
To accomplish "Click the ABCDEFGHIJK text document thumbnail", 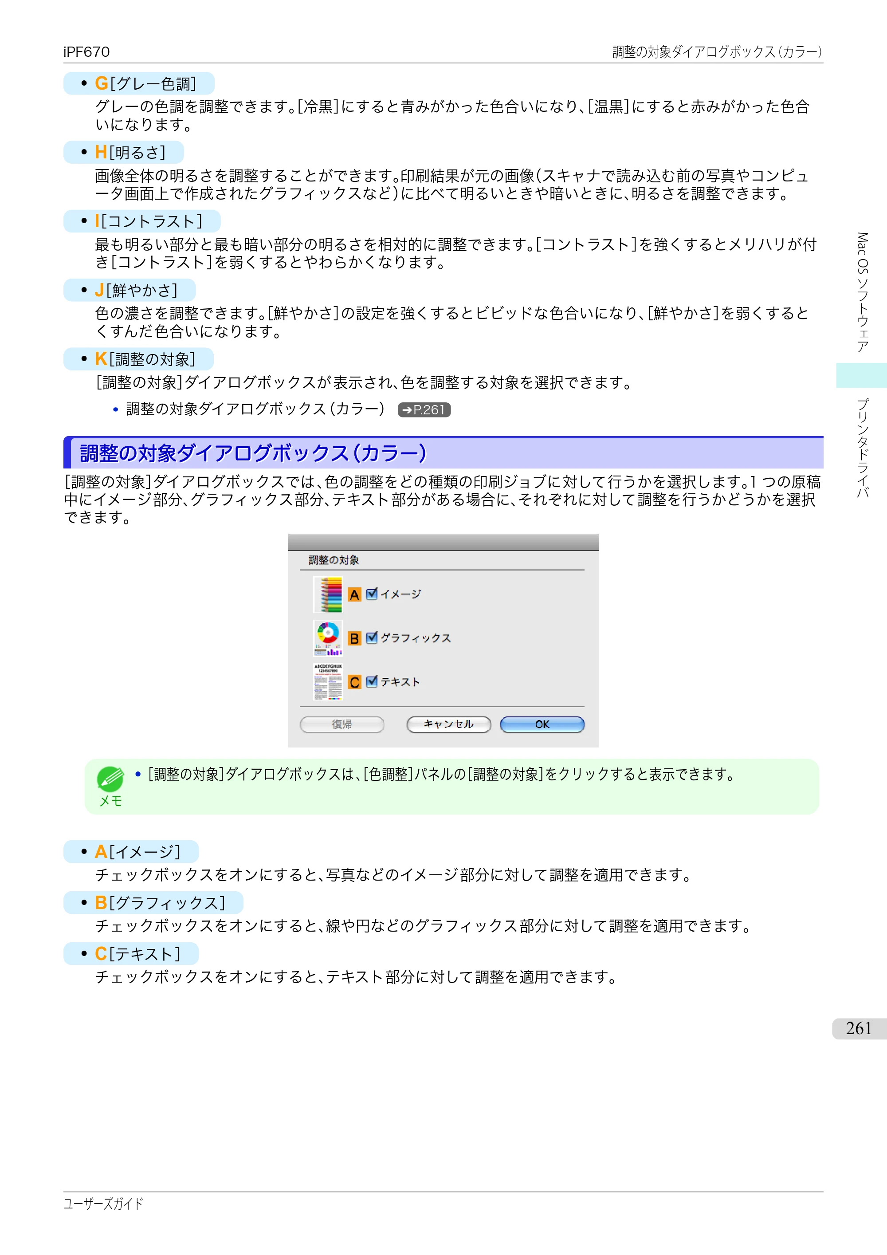I will coord(328,681).
